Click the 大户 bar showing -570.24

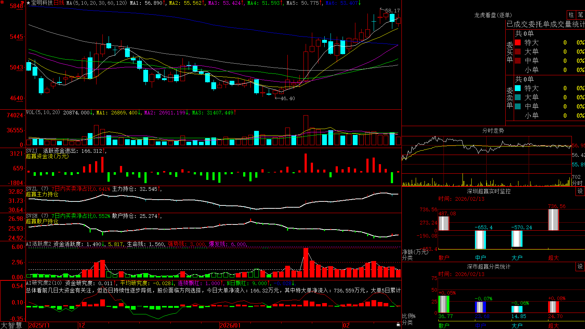click(x=517, y=239)
